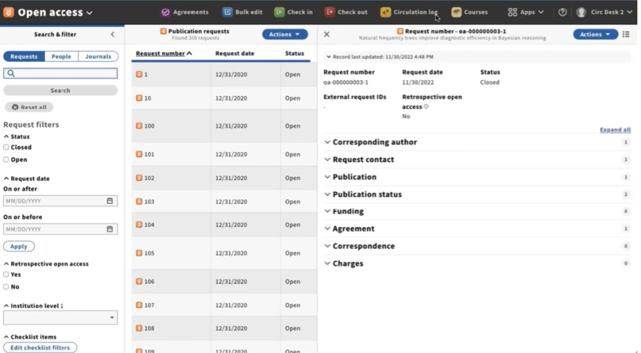Click calendar icon in On or after field

point(110,201)
